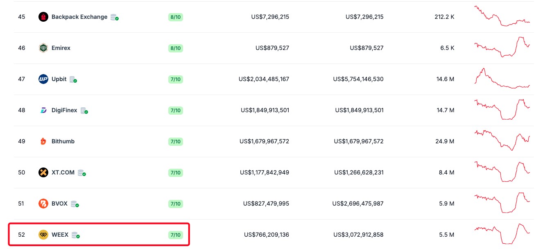Open the XT.COM exchange link
The height and width of the screenshot is (249, 536).
(63, 172)
